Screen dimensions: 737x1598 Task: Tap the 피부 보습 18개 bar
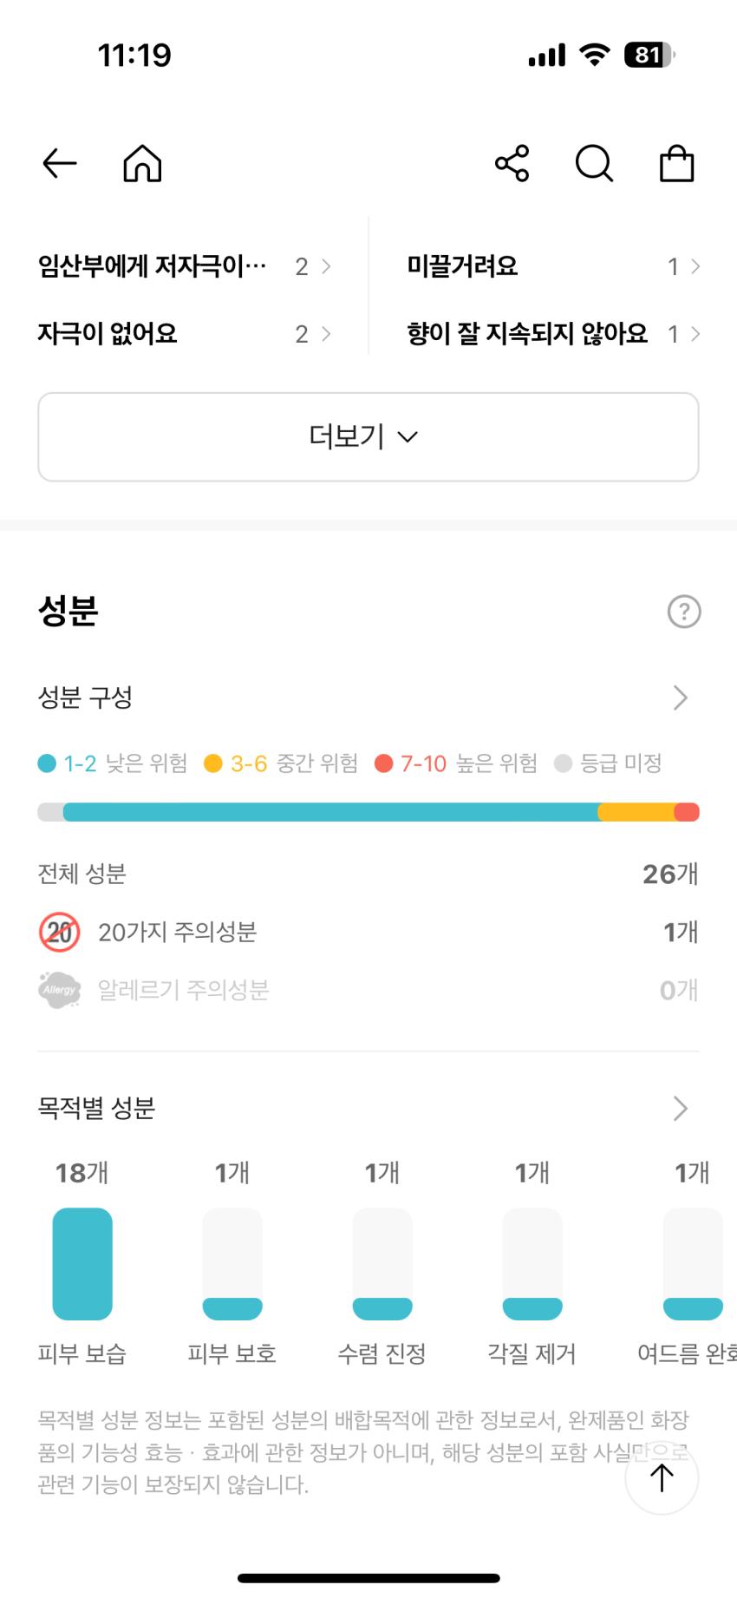tap(82, 1264)
